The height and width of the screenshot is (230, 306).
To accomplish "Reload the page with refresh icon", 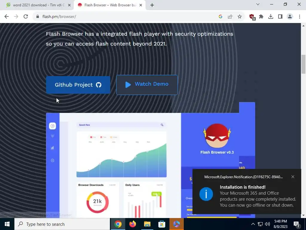I will pos(26,17).
